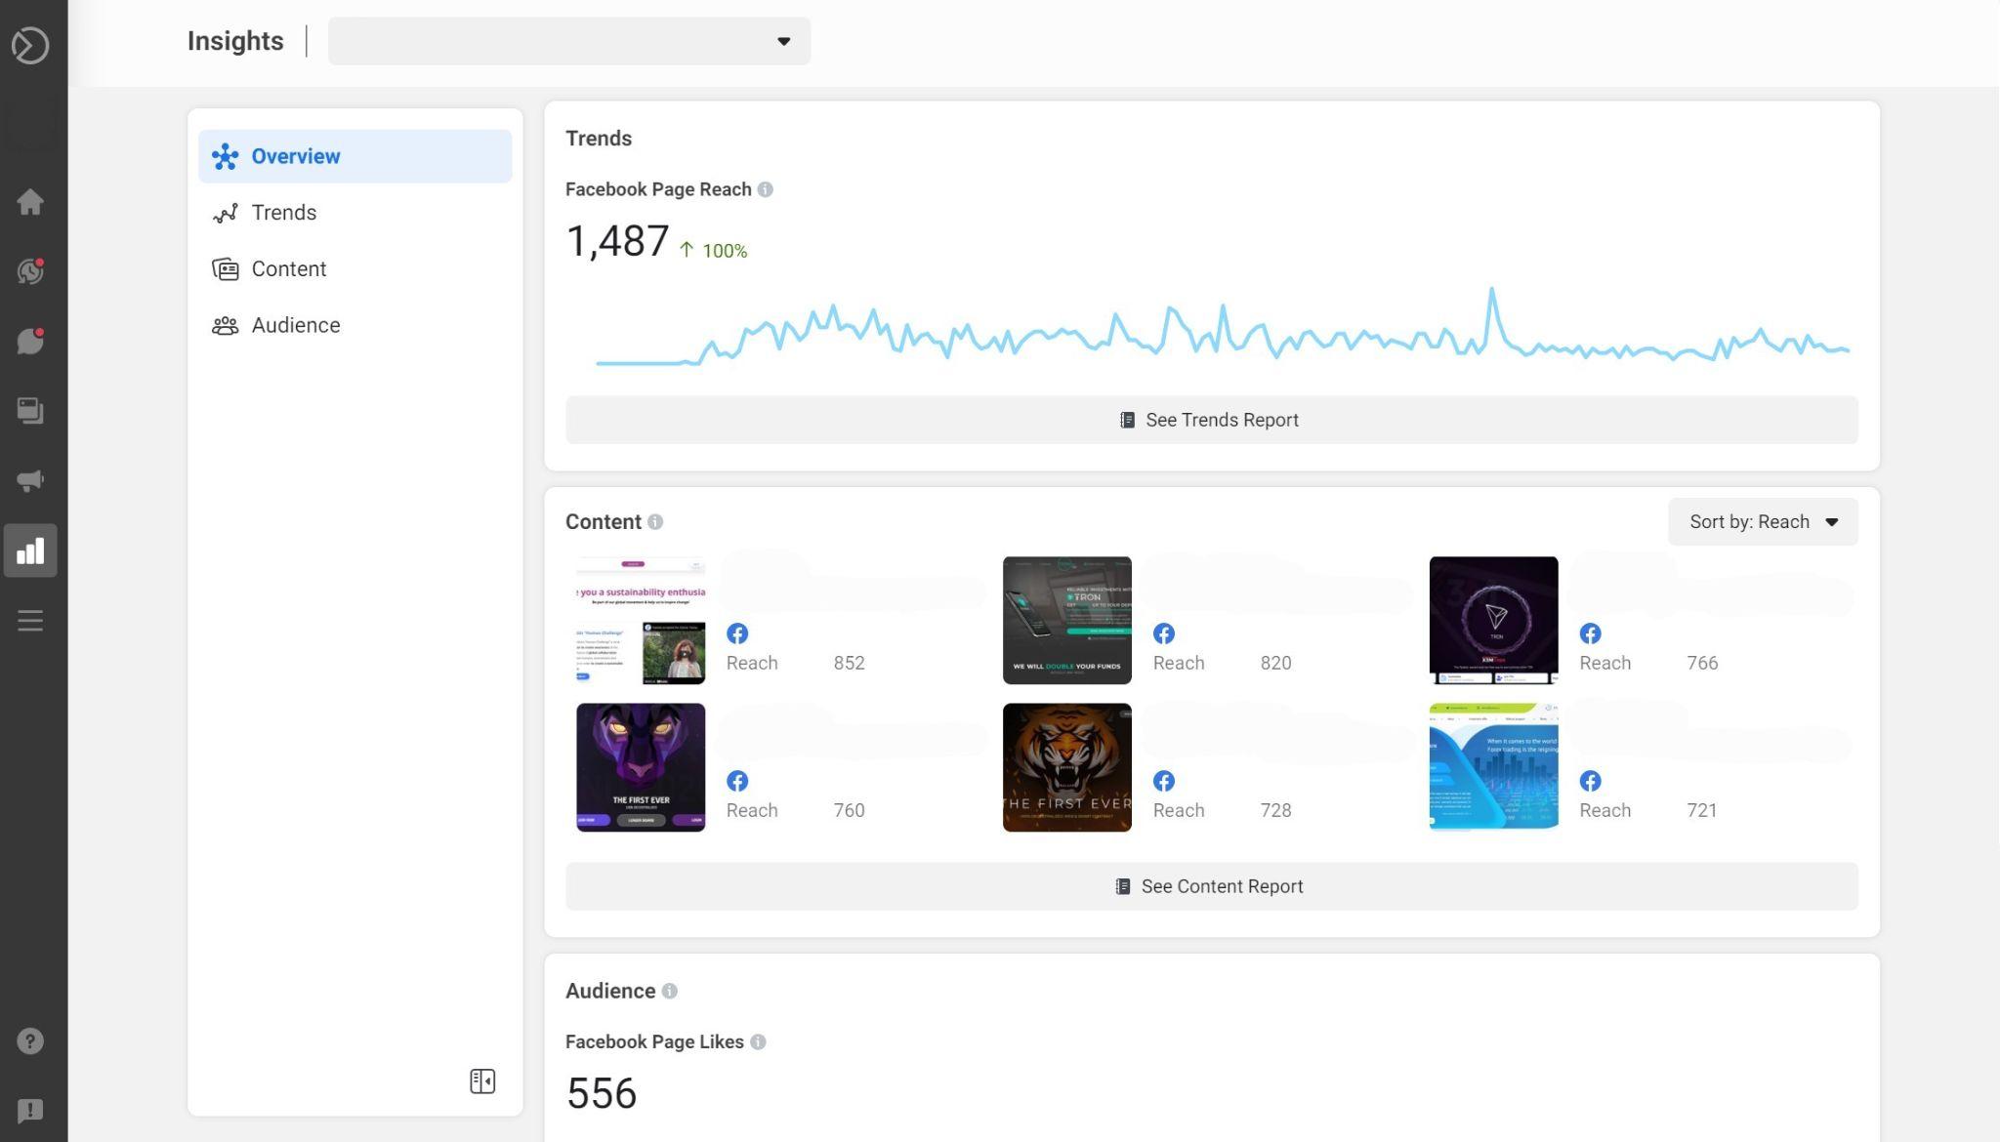2000x1142 pixels.
Task: Open the Sort by: Reach dropdown
Action: 1761,521
